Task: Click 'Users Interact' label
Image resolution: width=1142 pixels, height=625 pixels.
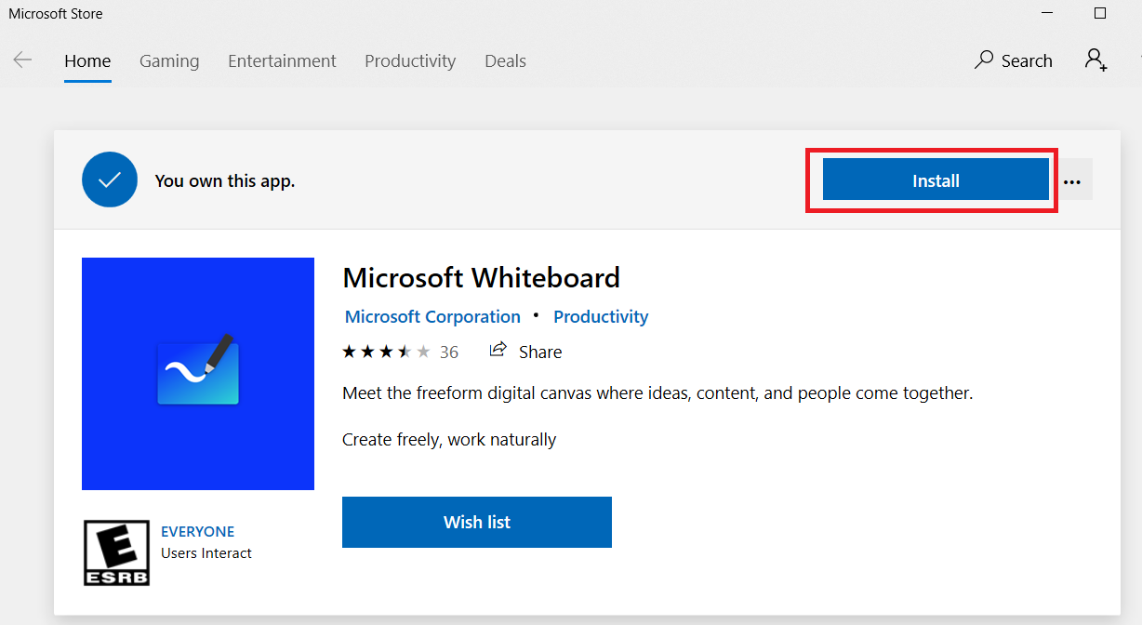Action: click(206, 552)
